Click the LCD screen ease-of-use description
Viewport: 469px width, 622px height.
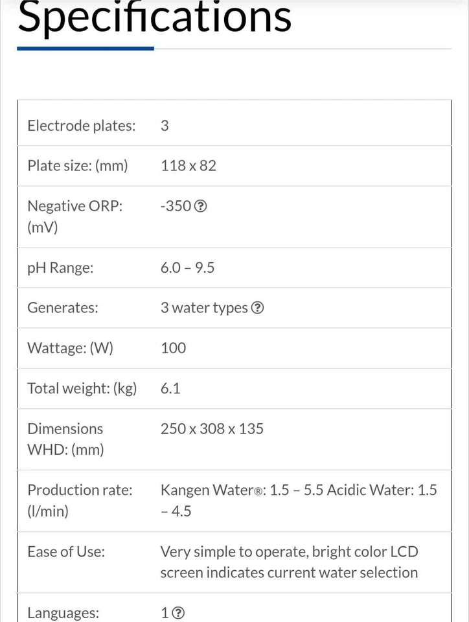[x=289, y=562]
